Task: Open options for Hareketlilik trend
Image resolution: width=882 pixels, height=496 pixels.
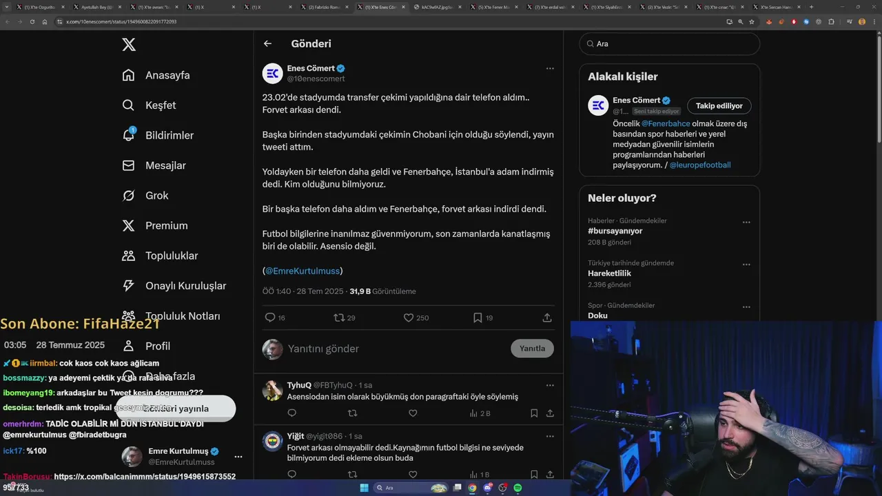Action: (746, 264)
